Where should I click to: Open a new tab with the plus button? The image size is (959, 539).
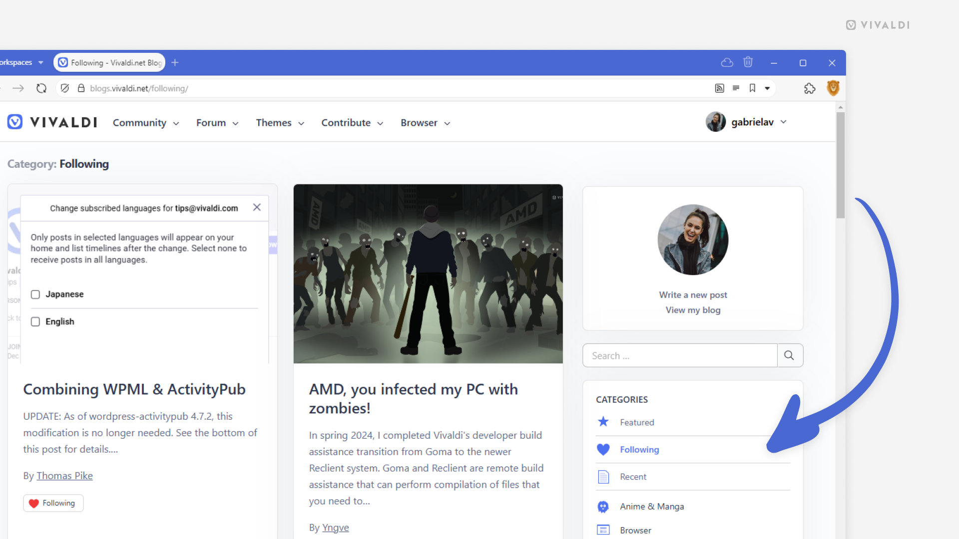coord(175,62)
